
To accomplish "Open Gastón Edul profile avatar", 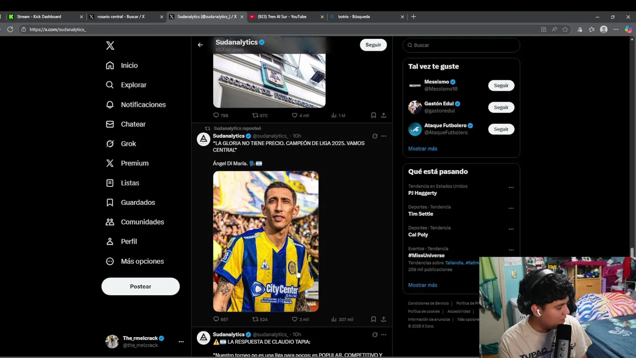I will coord(415,107).
